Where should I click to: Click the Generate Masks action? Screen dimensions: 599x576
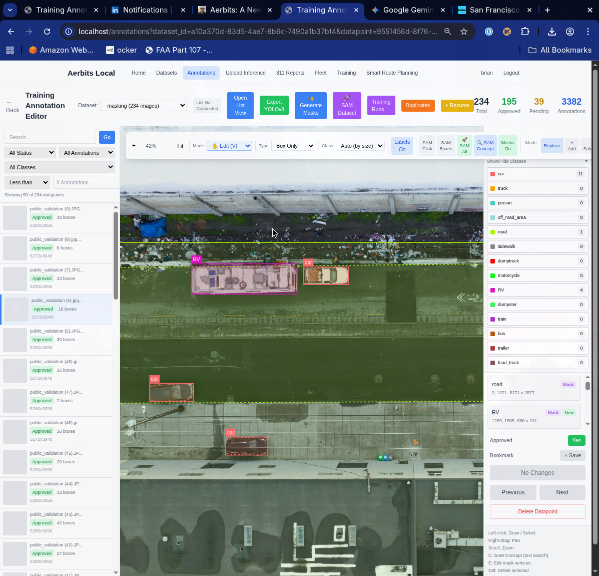[310, 105]
